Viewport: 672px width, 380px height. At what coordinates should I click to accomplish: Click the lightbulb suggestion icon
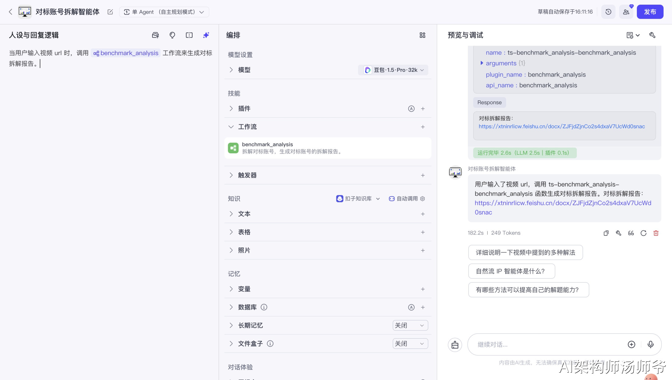click(x=172, y=35)
